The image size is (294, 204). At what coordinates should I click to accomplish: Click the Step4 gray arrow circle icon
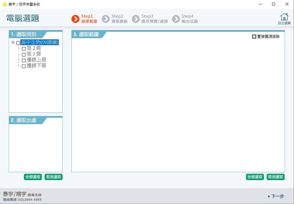(176, 19)
